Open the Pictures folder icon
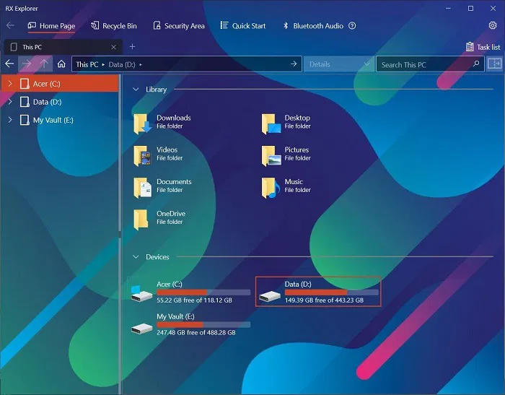The width and height of the screenshot is (505, 395). (x=271, y=155)
